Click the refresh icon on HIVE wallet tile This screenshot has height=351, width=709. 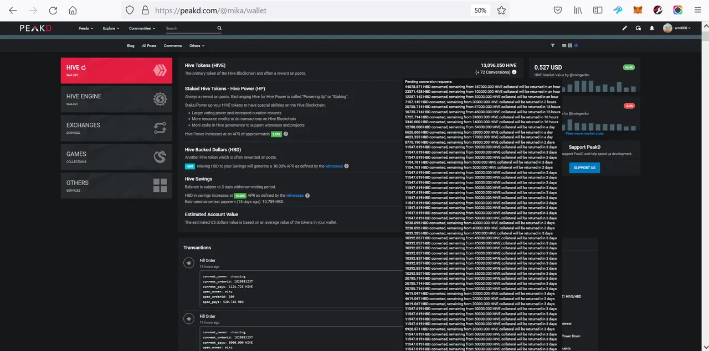pos(84,67)
